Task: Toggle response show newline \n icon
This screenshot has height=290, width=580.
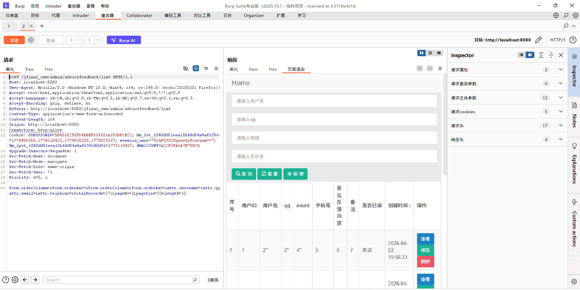Action: 430,69
